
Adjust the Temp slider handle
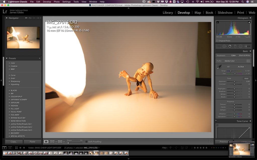point(231,71)
